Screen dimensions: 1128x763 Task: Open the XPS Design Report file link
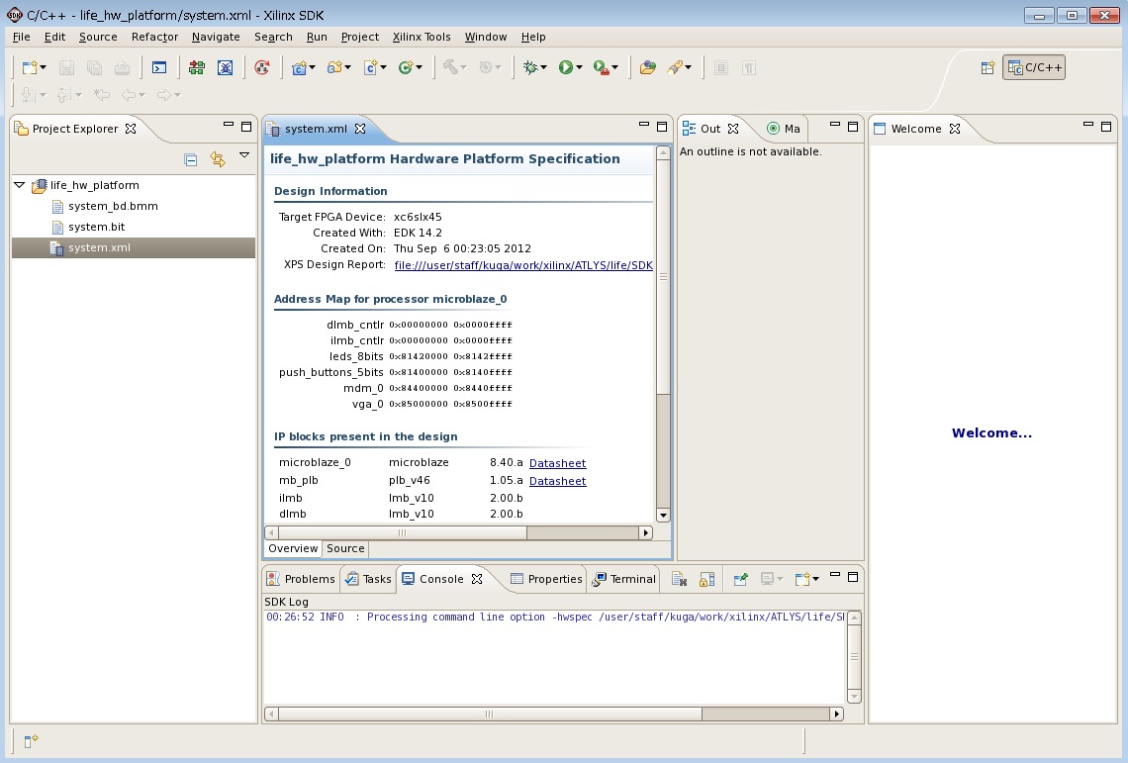pos(523,265)
